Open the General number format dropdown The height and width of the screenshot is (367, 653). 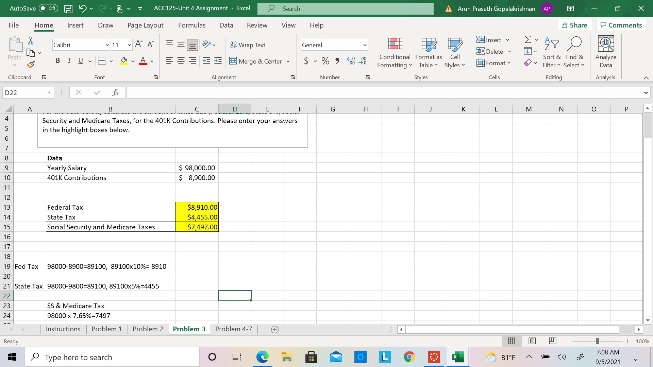pos(365,45)
